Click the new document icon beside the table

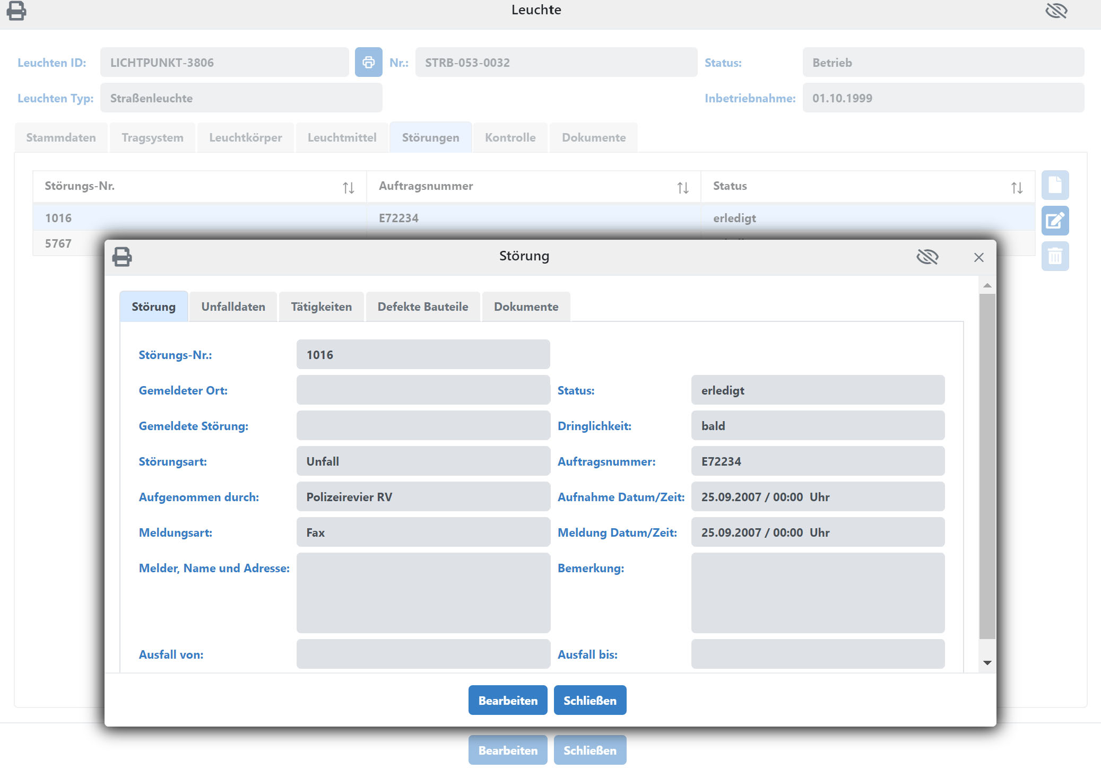(1054, 185)
